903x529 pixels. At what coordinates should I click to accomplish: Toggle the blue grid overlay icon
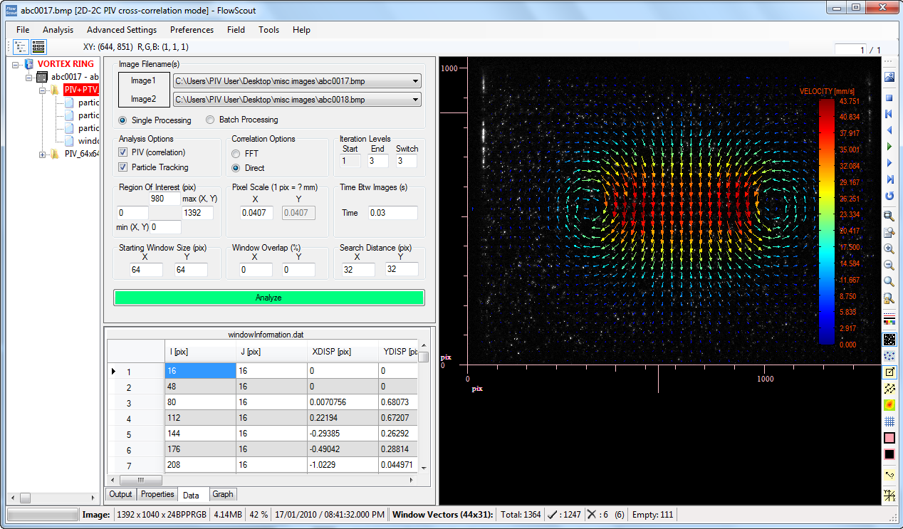[889, 421]
